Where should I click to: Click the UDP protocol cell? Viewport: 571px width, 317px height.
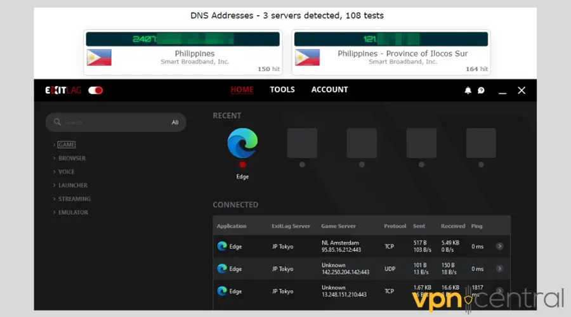[390, 269]
